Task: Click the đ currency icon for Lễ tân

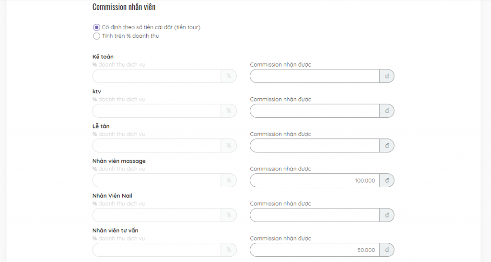Action: (x=387, y=146)
